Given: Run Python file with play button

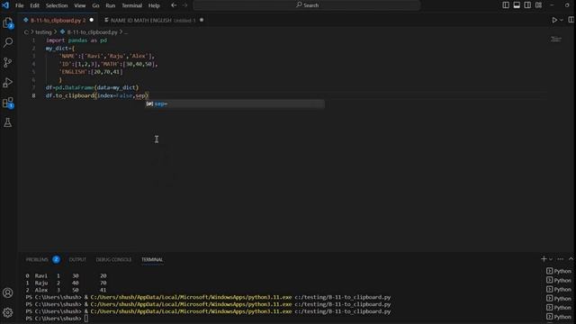Looking at the screenshot, I should 554,20.
